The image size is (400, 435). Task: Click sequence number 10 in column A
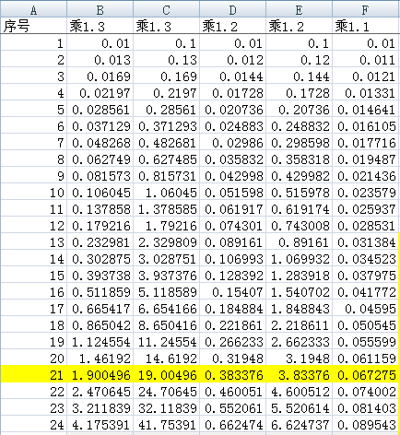(x=33, y=193)
